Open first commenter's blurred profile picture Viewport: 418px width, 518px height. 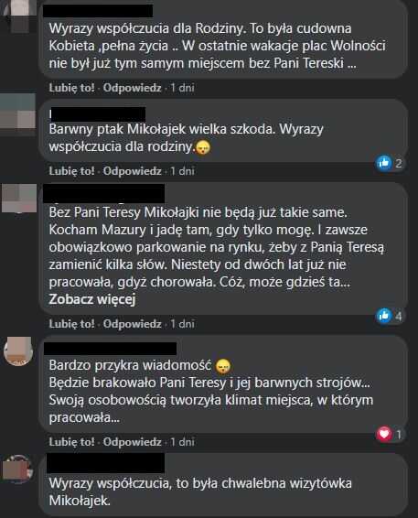(19, 15)
